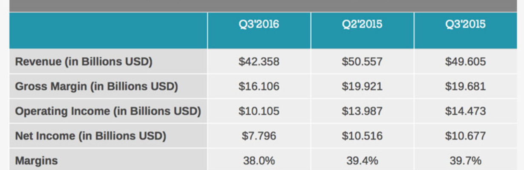This screenshot has height=170, width=524.
Task: Select the $16.106 gross margin cell
Action: click(259, 86)
